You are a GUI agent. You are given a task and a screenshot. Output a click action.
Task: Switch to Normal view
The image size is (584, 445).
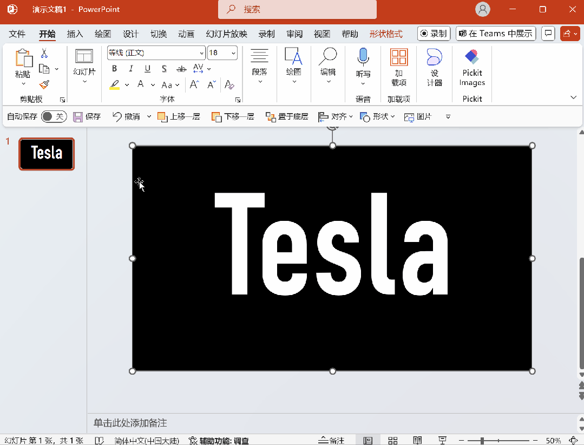coord(368,441)
